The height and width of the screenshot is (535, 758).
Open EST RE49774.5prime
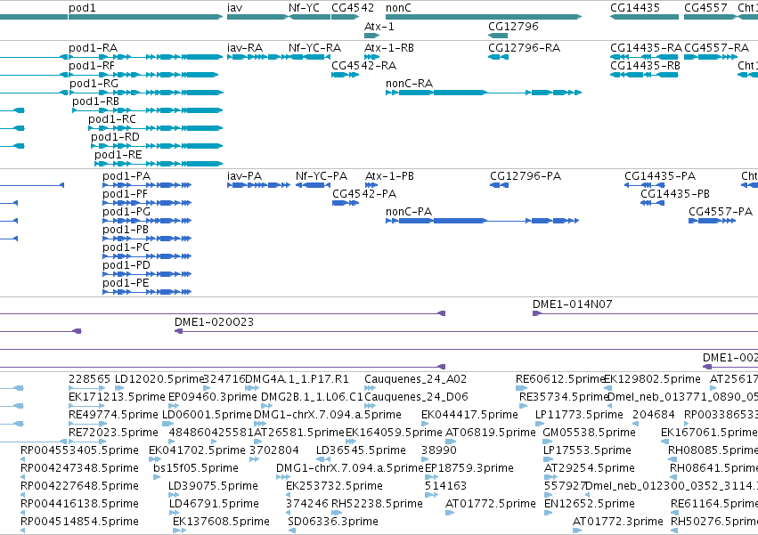[113, 415]
